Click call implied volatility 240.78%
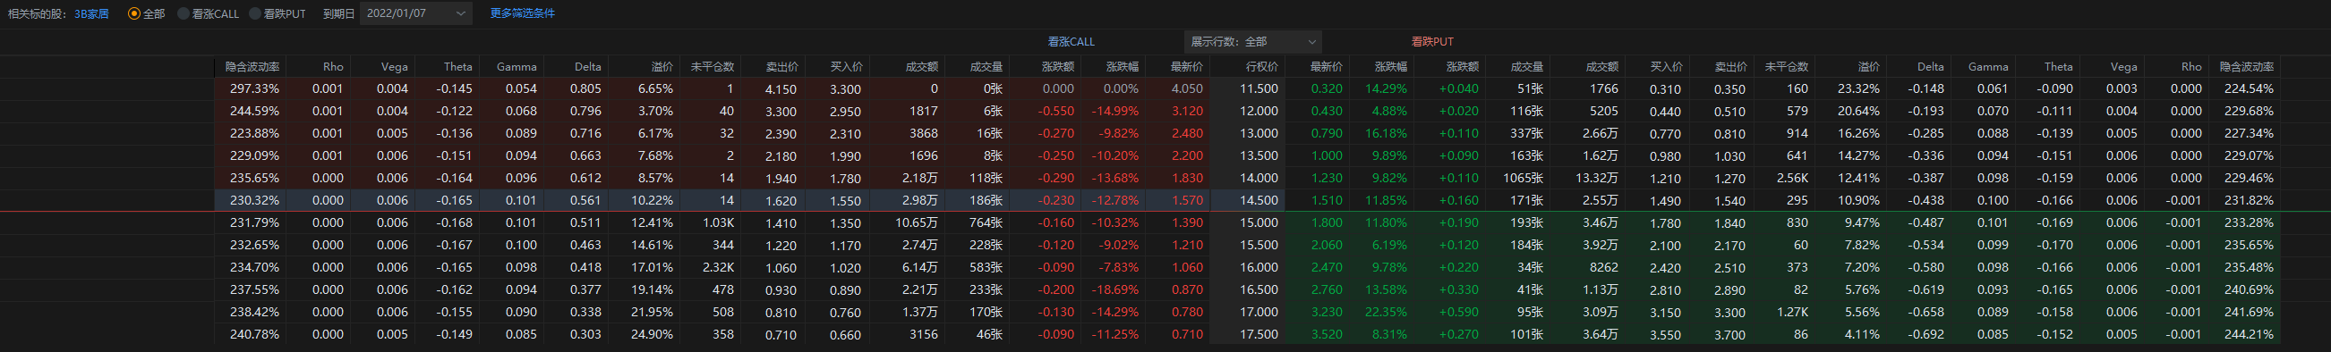The width and height of the screenshot is (2331, 352). coord(254,334)
